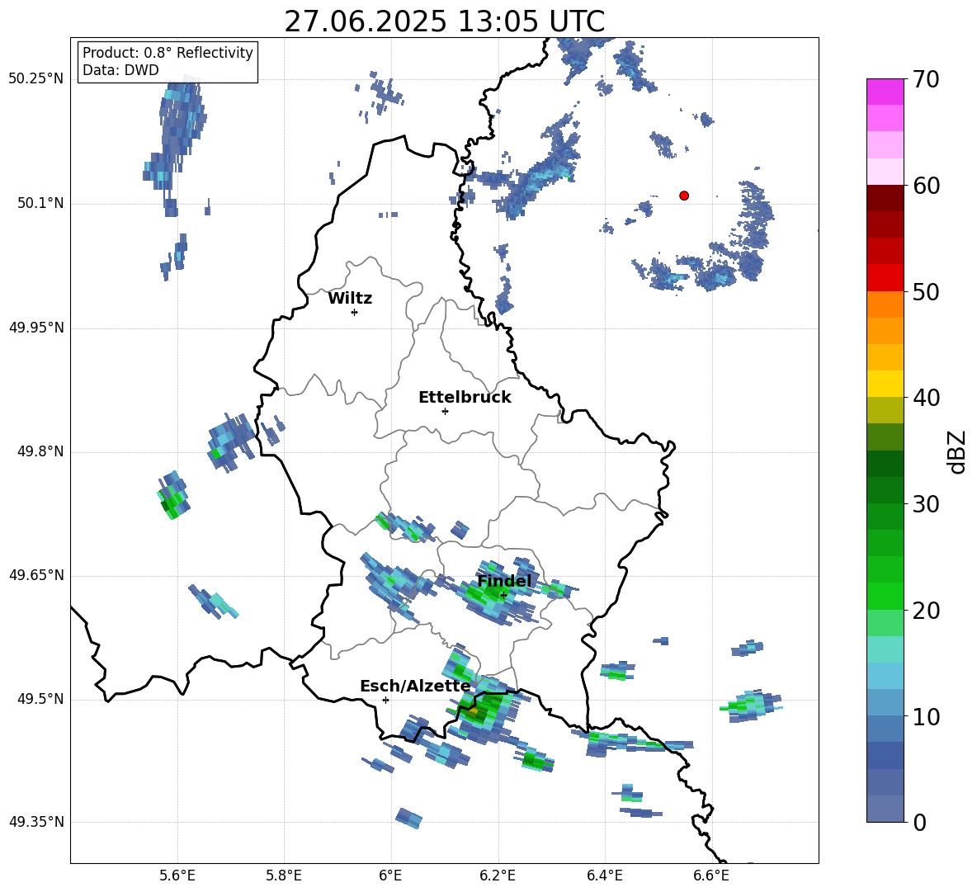Click the dBZ colorbar label
The image size is (977, 892).
[x=958, y=452]
